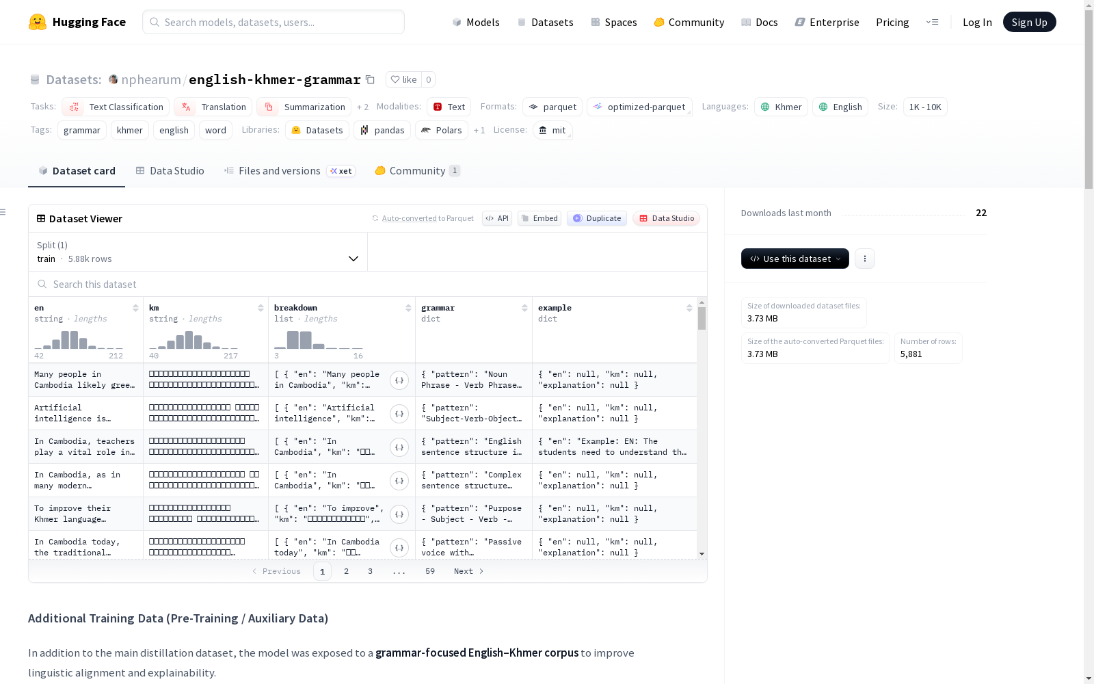Open the Community tab
This screenshot has height=684, width=1094.
click(x=417, y=171)
